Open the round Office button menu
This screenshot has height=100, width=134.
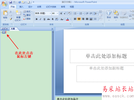click(4, 4)
